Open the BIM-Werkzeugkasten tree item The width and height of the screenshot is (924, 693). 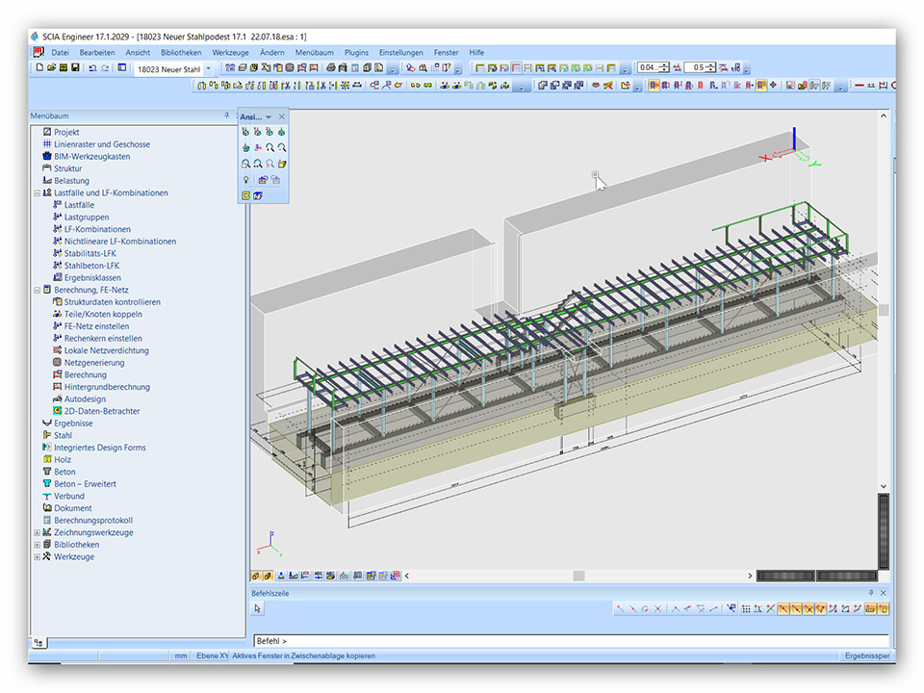click(91, 156)
